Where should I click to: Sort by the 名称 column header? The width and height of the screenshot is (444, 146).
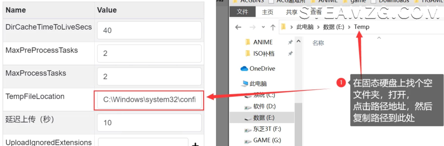click(318, 43)
